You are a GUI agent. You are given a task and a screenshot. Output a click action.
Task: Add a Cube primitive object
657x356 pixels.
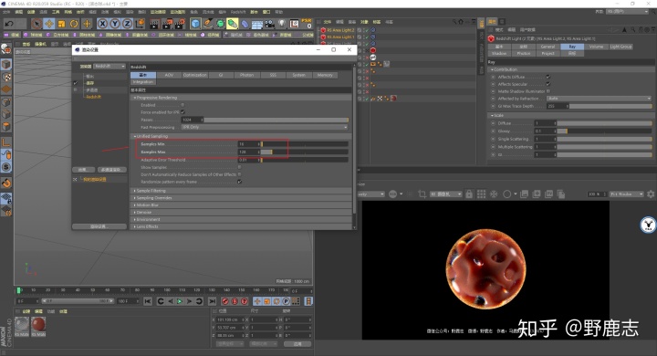point(195,24)
